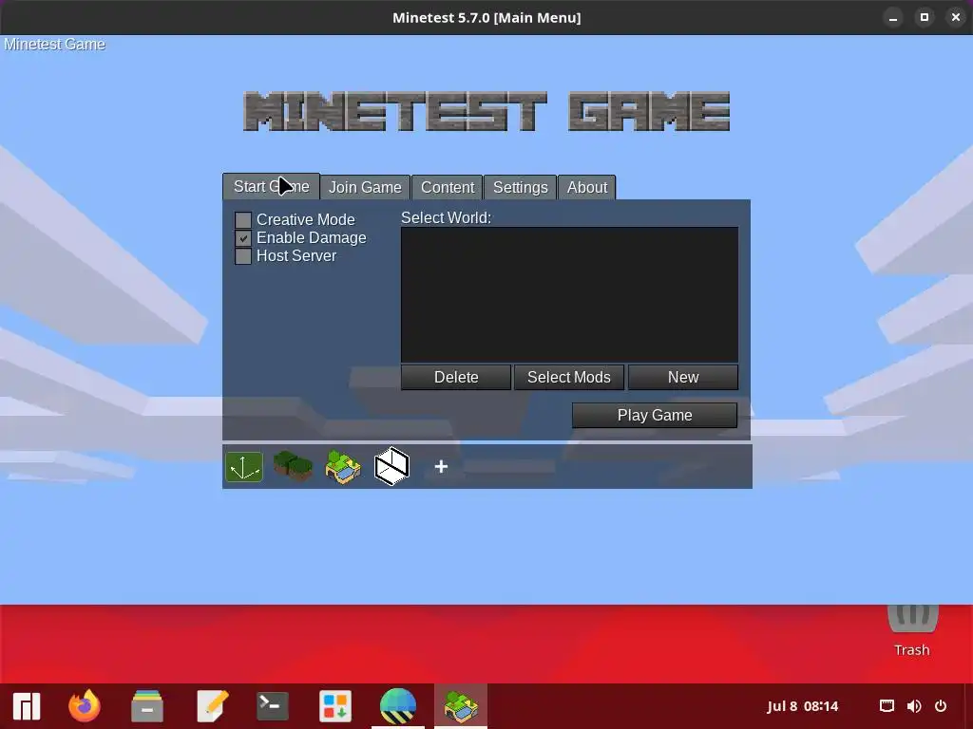Image resolution: width=973 pixels, height=729 pixels.
Task: Switch to the Start Game tab
Action: point(271,187)
